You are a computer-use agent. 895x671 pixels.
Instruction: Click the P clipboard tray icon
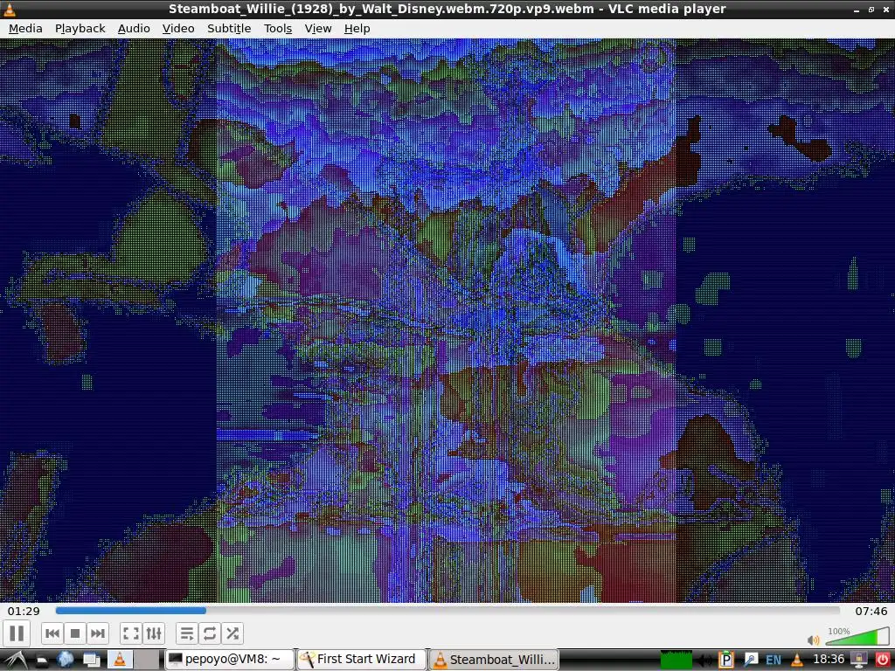726,661
